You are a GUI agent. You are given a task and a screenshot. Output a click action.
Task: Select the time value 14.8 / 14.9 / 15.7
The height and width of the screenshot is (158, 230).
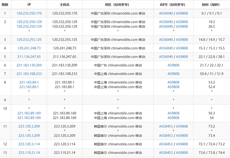pyautogui.click(x=212, y=40)
